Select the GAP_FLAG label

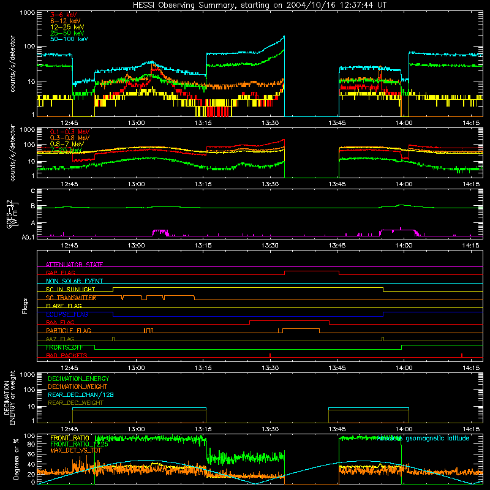60,273
